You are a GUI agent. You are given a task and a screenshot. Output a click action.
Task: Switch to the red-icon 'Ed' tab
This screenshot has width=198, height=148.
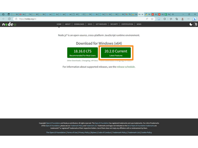[154, 14]
